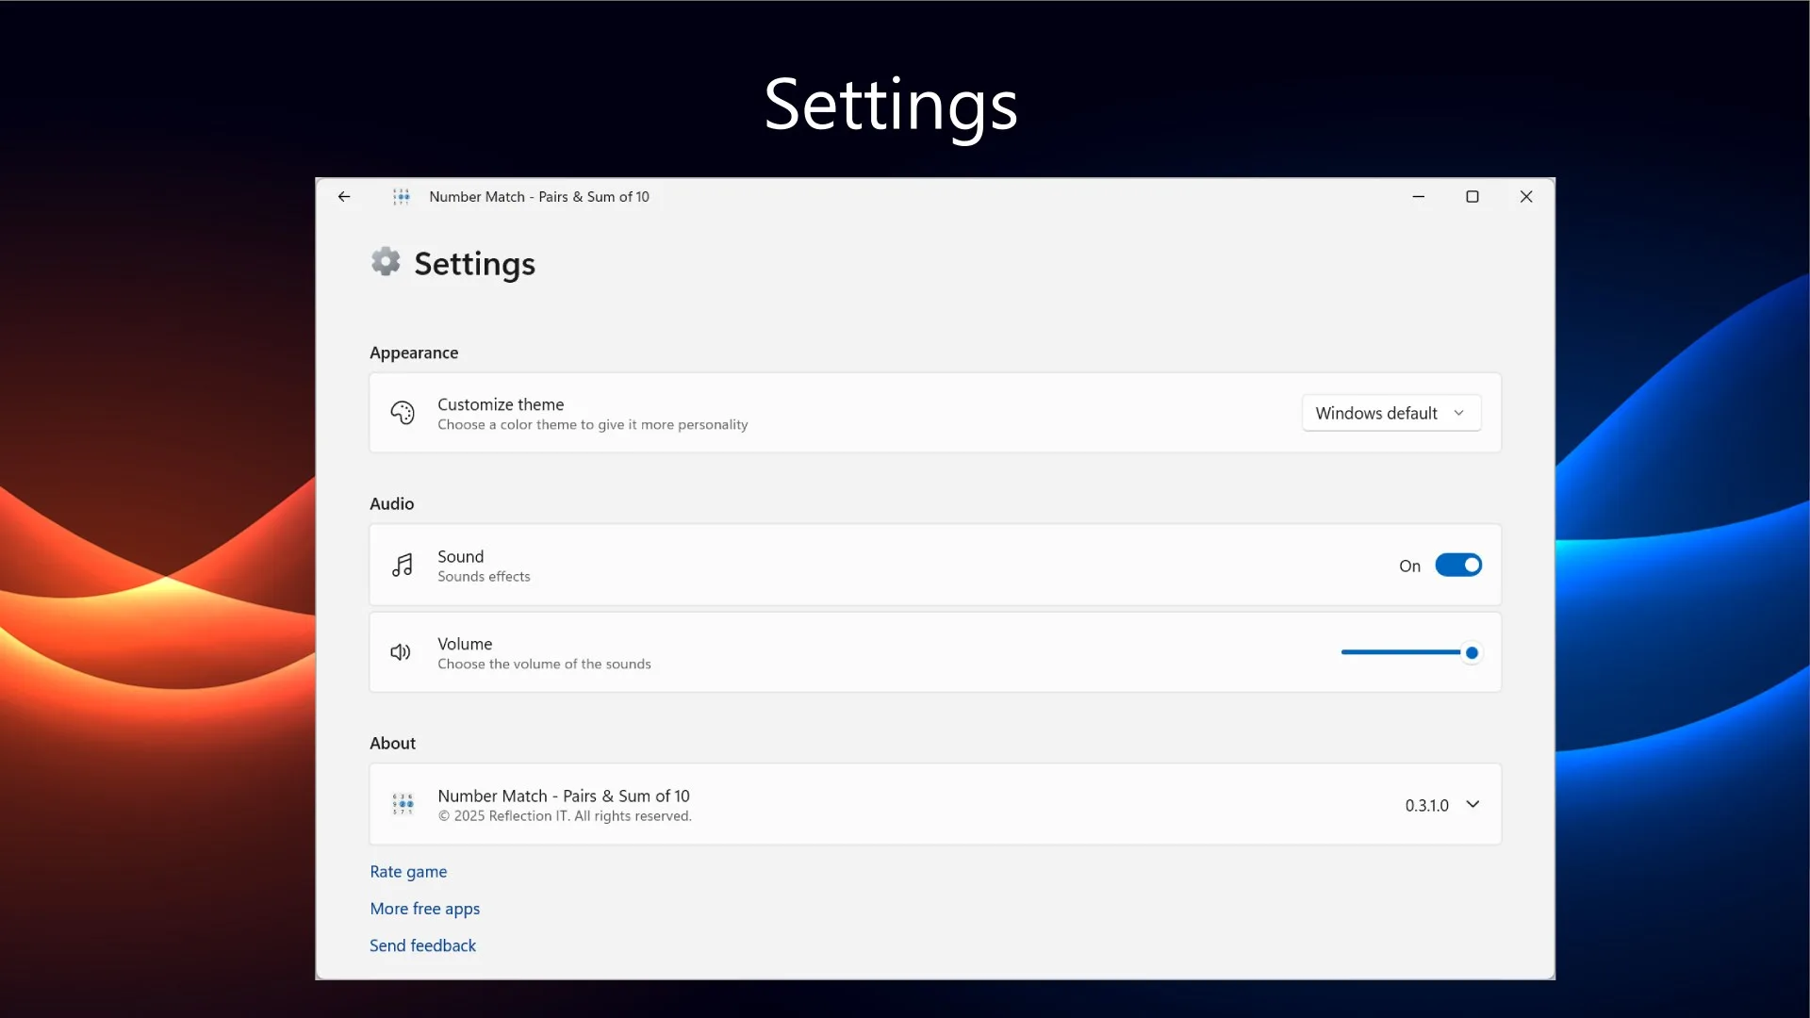Click the Settings gear icon
The width and height of the screenshot is (1810, 1018).
click(386, 261)
